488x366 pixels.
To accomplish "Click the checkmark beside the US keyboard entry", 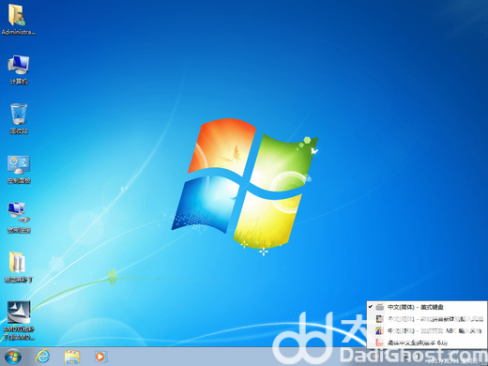I will point(371,307).
